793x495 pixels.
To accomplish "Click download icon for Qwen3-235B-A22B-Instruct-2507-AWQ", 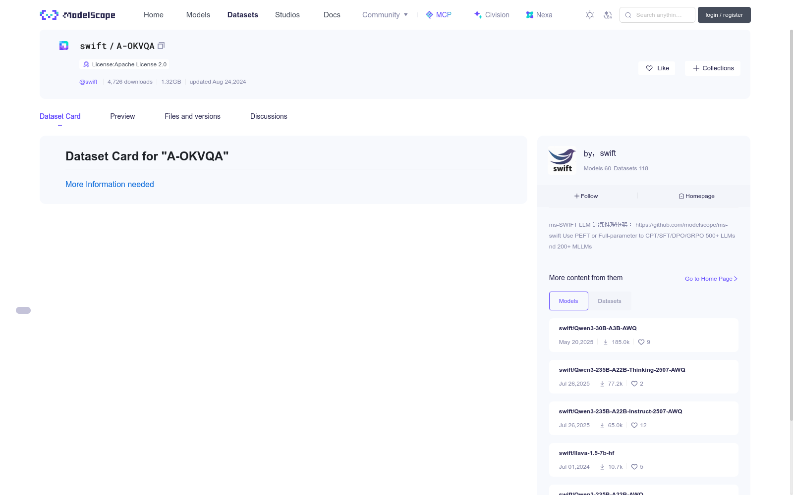I will [x=602, y=425].
